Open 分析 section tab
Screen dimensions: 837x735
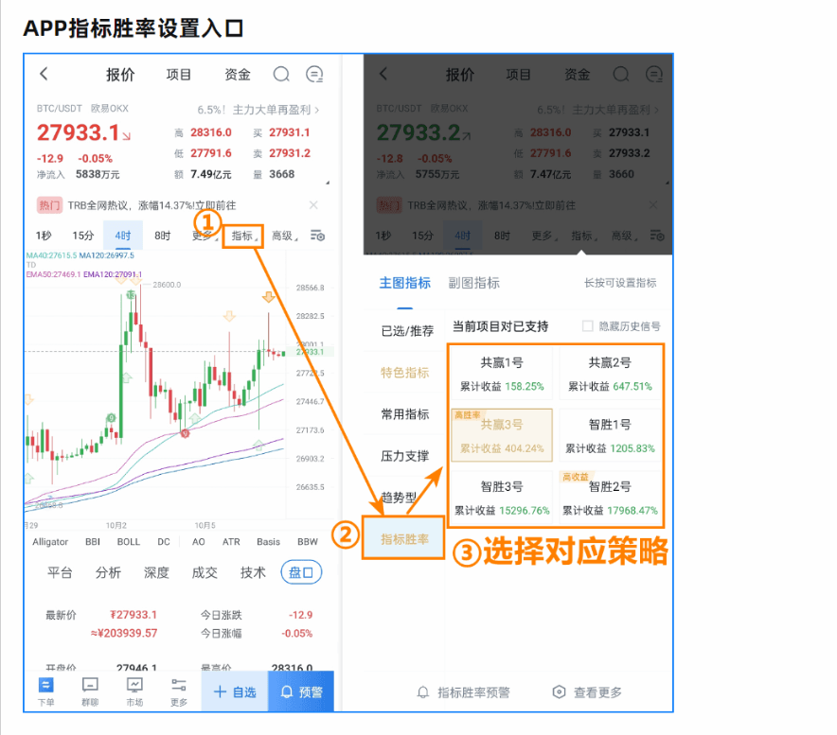(x=108, y=572)
